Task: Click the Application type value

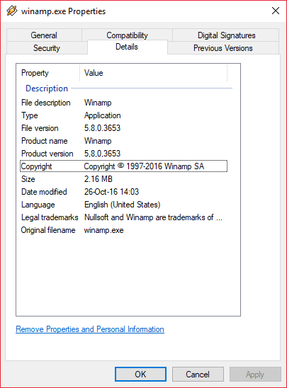Action: click(x=103, y=115)
